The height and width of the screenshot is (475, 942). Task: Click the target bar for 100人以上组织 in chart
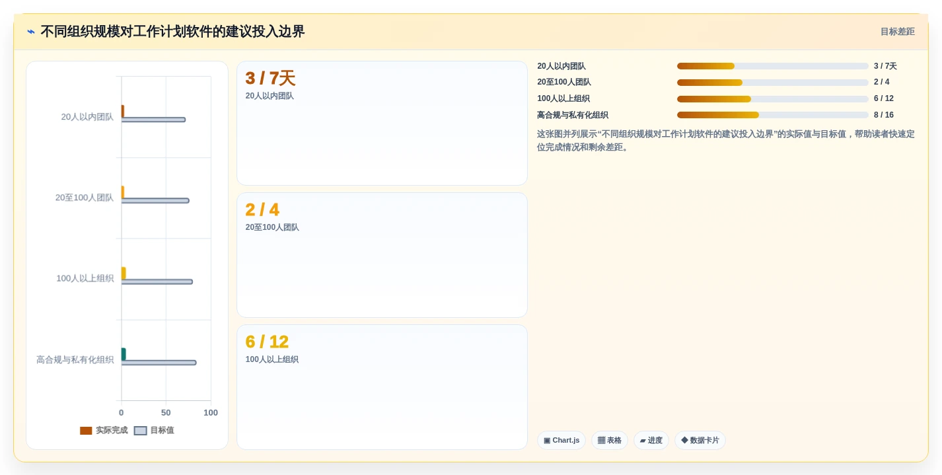pos(157,281)
